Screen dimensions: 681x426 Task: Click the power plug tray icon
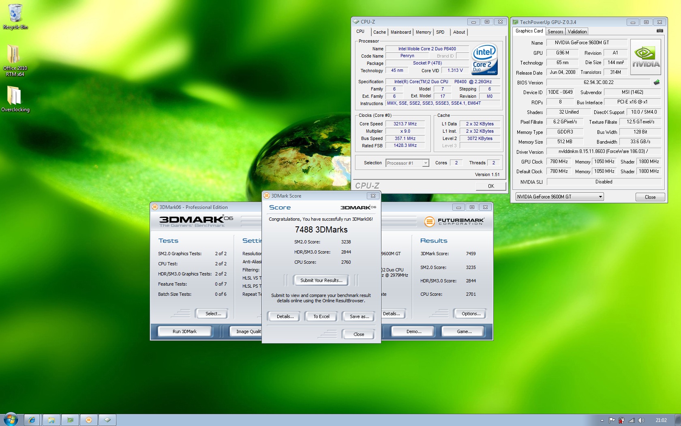621,420
